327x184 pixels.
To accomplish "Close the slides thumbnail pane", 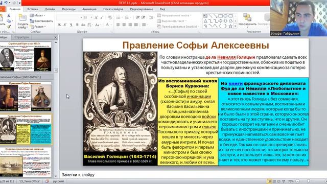I will pos(55,37).
